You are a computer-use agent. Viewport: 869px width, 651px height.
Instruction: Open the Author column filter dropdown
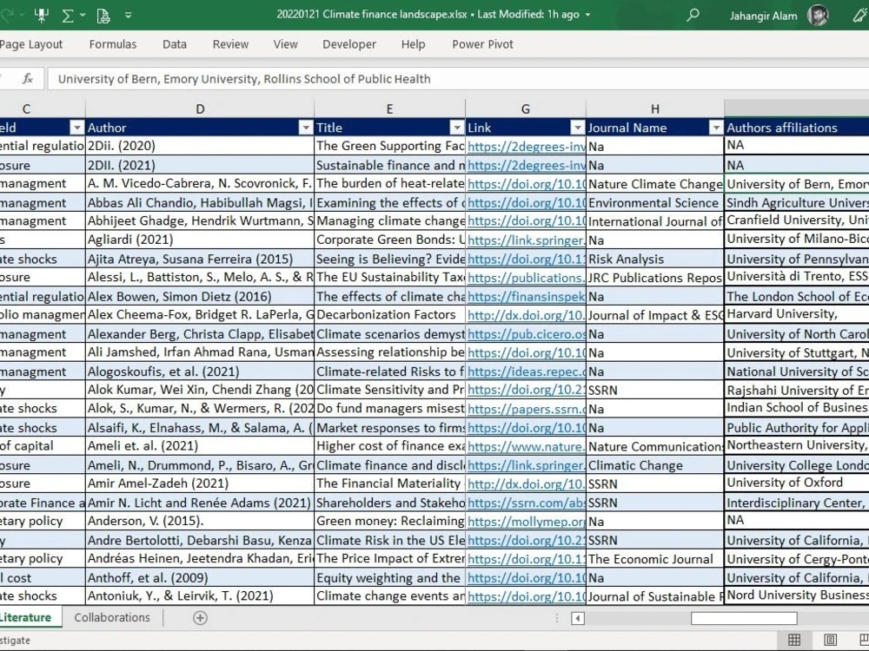click(305, 128)
